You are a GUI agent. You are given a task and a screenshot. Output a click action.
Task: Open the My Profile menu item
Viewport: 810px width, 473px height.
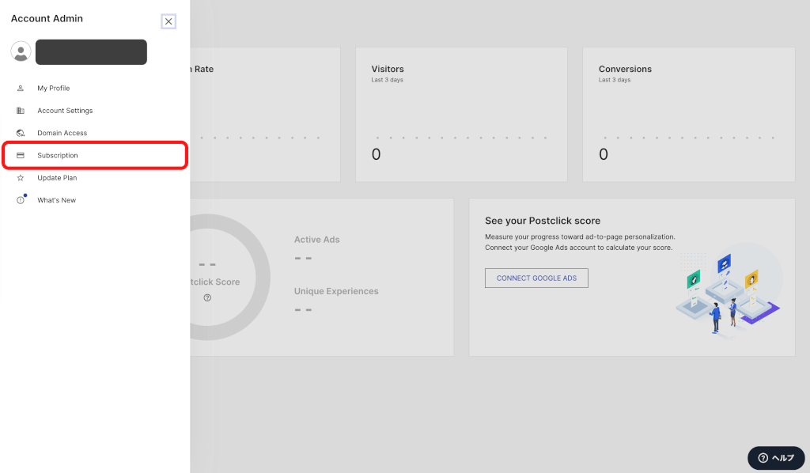[54, 89]
